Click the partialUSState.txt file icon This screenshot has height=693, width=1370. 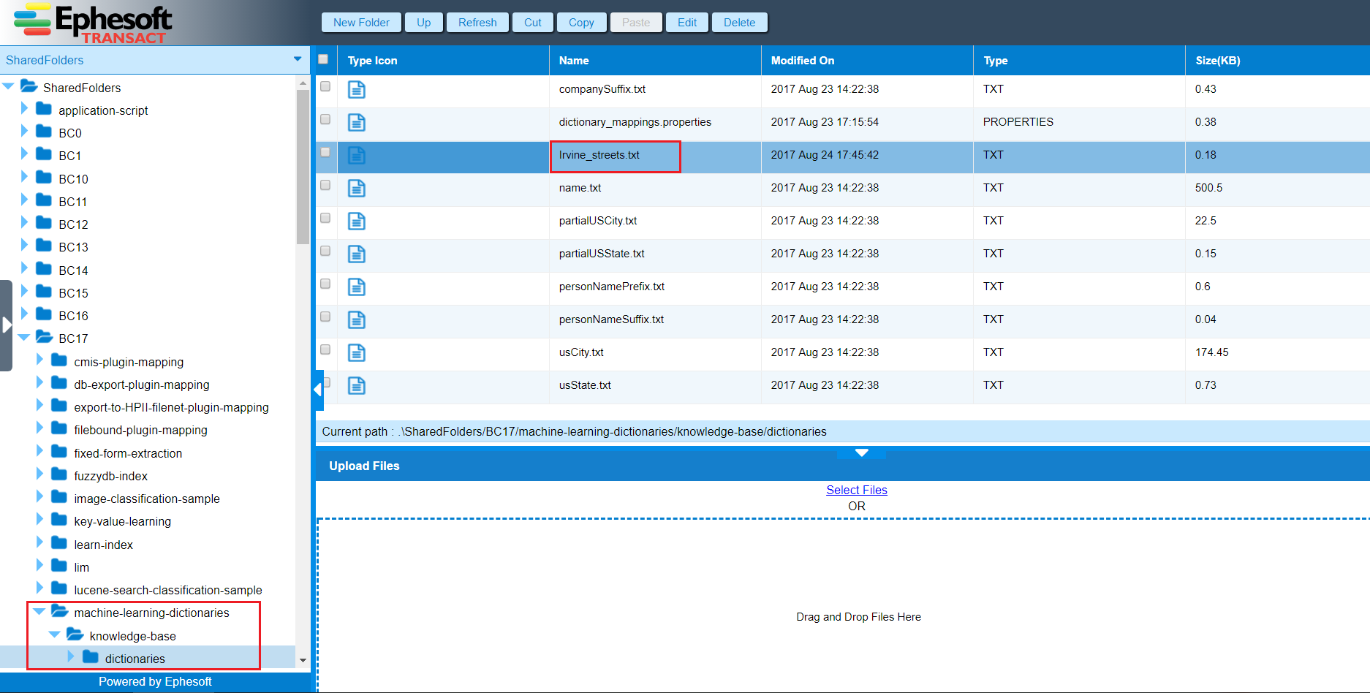click(356, 254)
